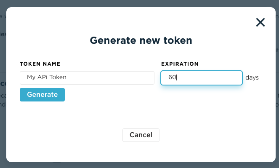
Task: Focus the Token Name input field
Action: click(87, 78)
